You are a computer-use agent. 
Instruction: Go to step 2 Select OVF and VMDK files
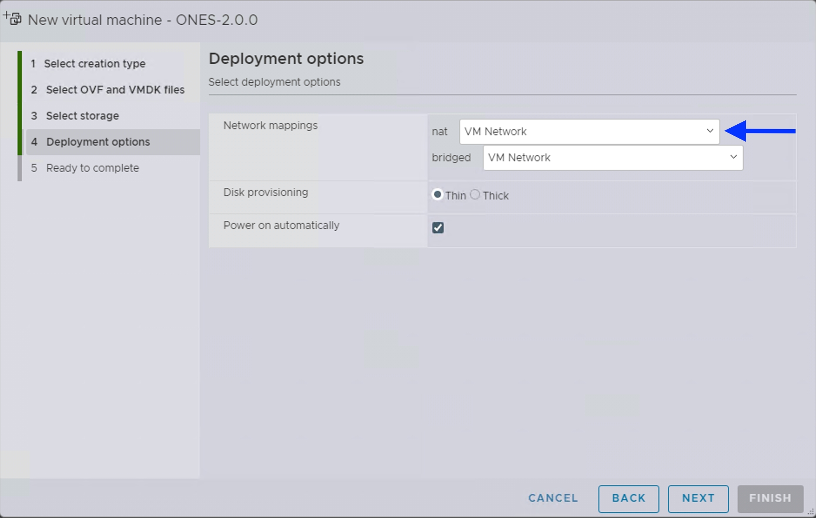(x=115, y=90)
